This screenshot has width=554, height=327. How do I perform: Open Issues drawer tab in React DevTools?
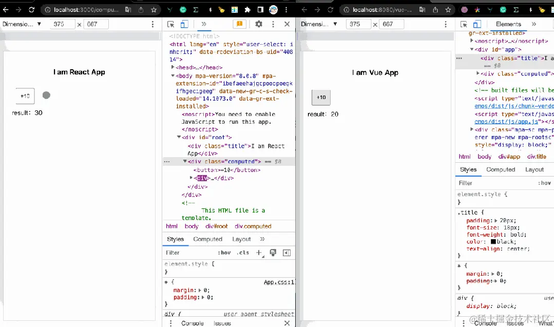(x=222, y=323)
